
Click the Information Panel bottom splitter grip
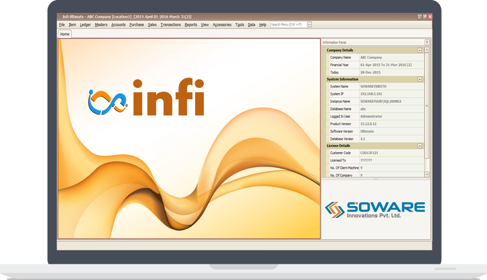pos(375,179)
